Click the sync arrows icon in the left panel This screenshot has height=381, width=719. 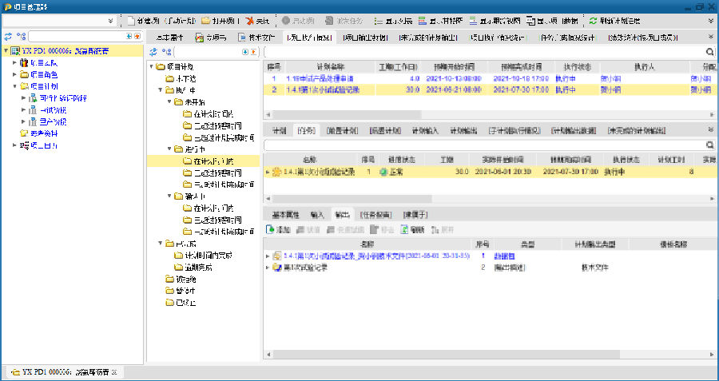click(8, 37)
